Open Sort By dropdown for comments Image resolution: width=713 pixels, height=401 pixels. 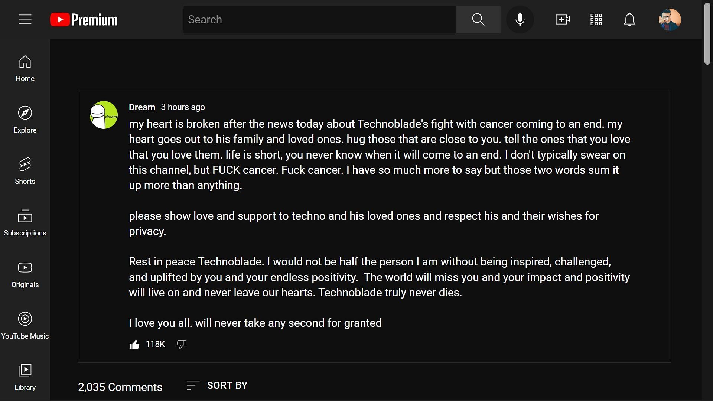[217, 385]
